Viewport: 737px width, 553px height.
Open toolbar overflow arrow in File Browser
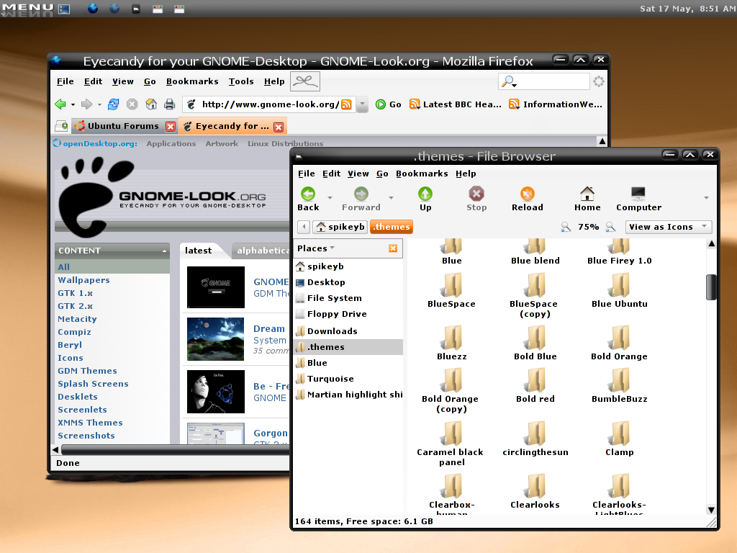(x=706, y=197)
